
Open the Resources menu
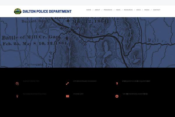click(x=128, y=10)
